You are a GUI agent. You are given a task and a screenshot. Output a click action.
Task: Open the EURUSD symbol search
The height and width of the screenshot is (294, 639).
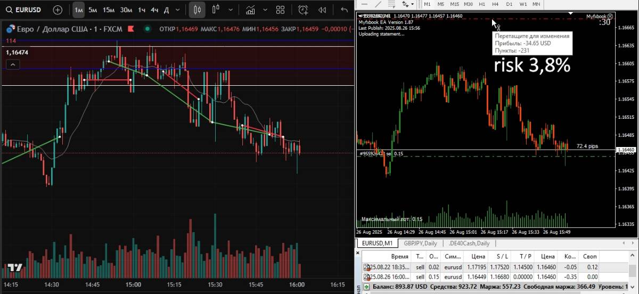point(24,10)
